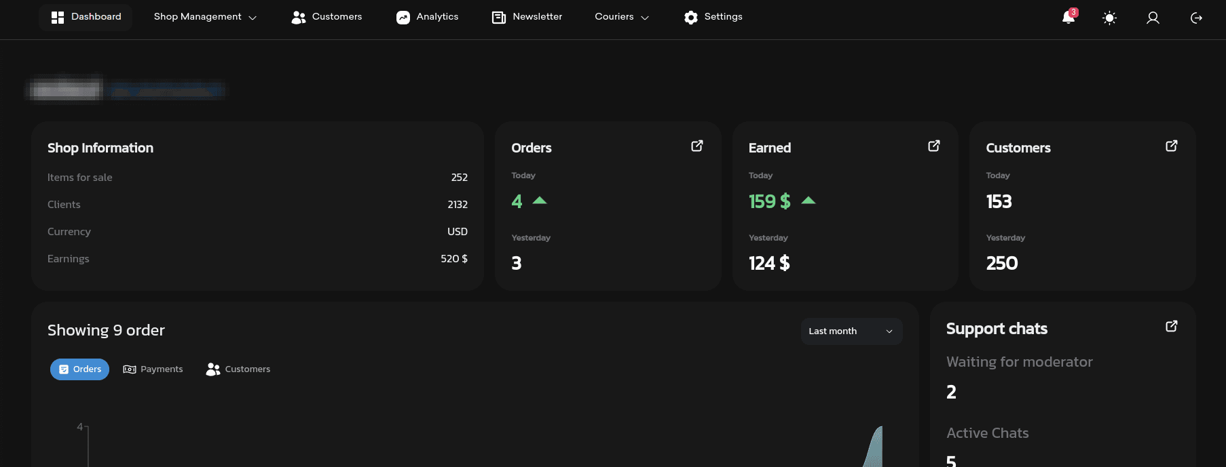Click Items for sale value 252
The image size is (1226, 467).
tap(460, 178)
